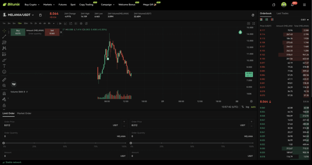Toggle the chart single-pane layout icon
This screenshot has height=165, width=312.
click(249, 24)
